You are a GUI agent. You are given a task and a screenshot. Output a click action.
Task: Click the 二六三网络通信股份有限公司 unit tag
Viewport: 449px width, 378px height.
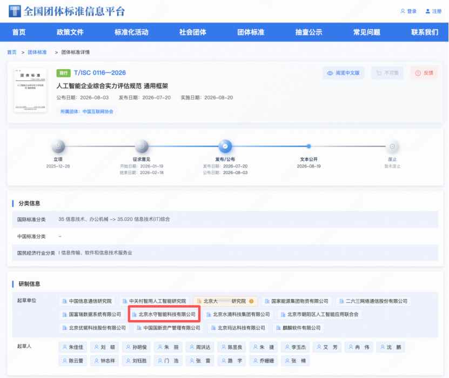coord(373,301)
